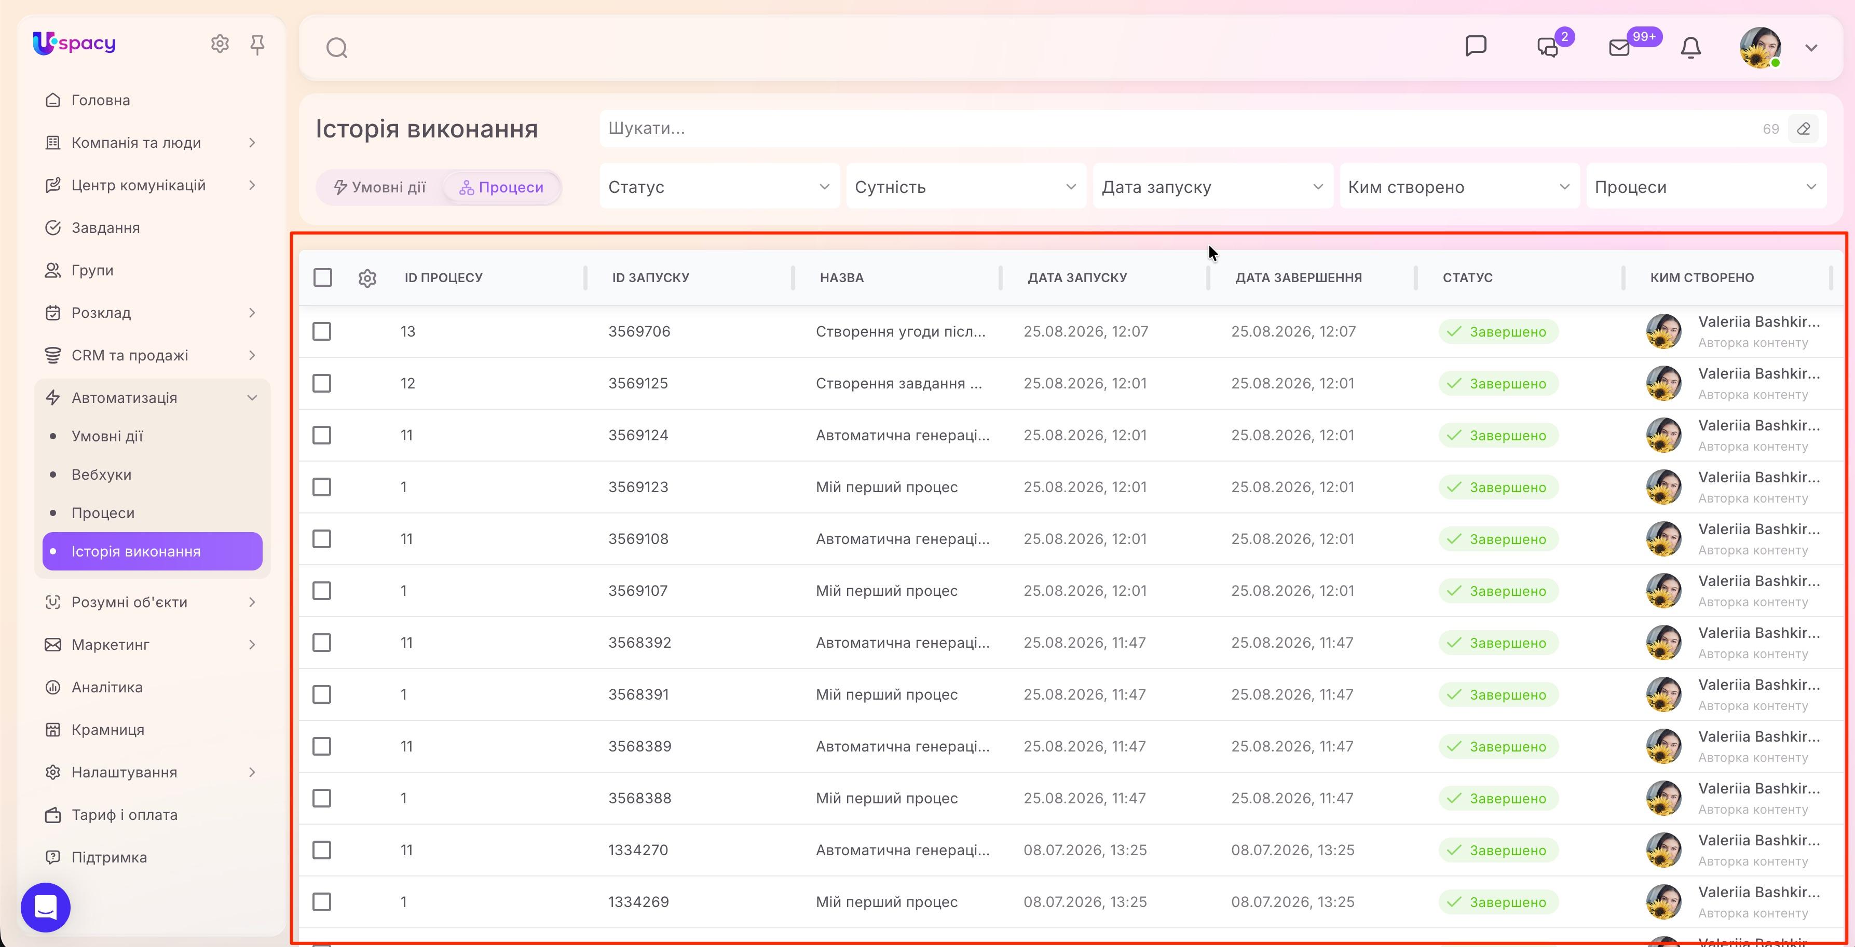Viewport: 1855px width, 947px height.
Task: Check the row with launch ID 3568392
Action: (322, 643)
